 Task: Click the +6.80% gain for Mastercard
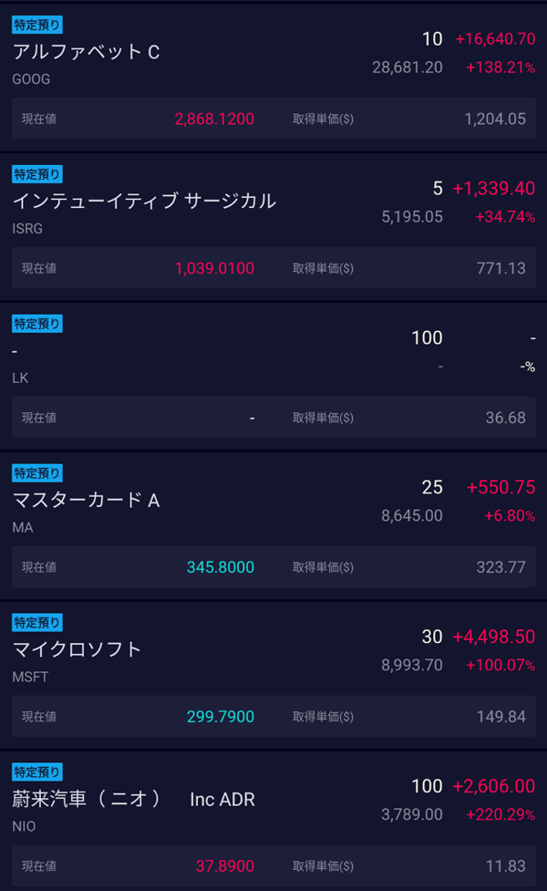pos(509,516)
